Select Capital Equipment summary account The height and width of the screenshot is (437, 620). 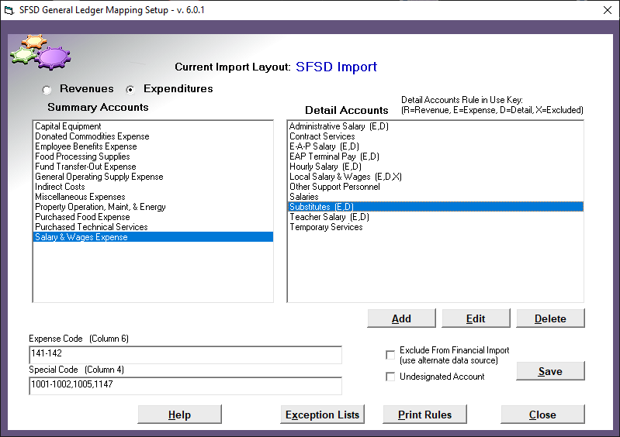coord(153,126)
